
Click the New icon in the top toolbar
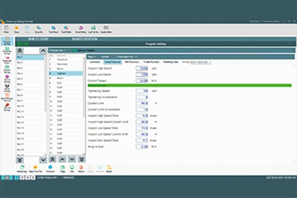[6, 29]
